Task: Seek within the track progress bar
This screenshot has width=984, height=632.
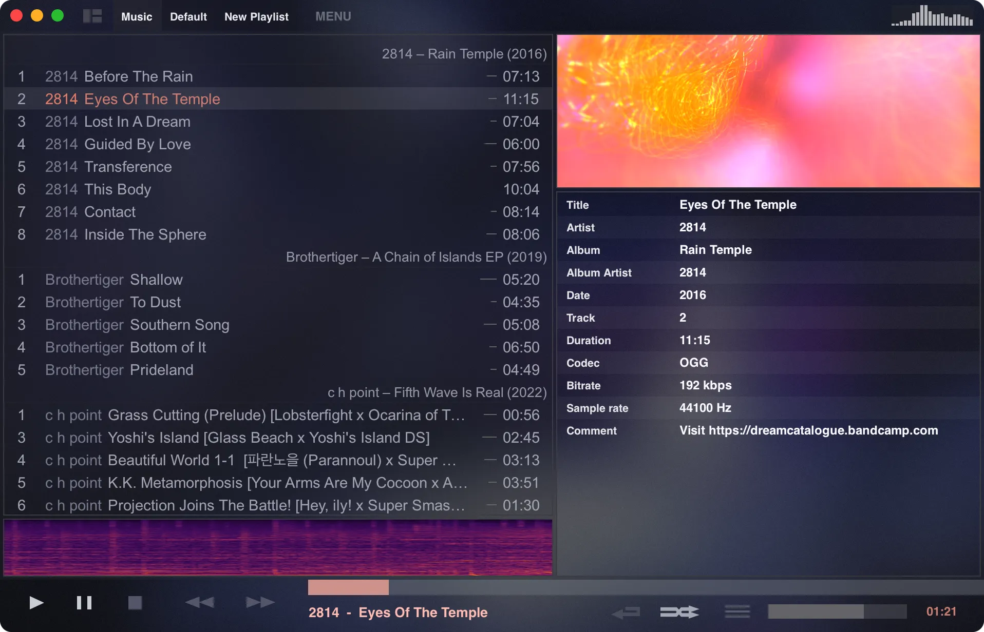Action: (x=646, y=587)
